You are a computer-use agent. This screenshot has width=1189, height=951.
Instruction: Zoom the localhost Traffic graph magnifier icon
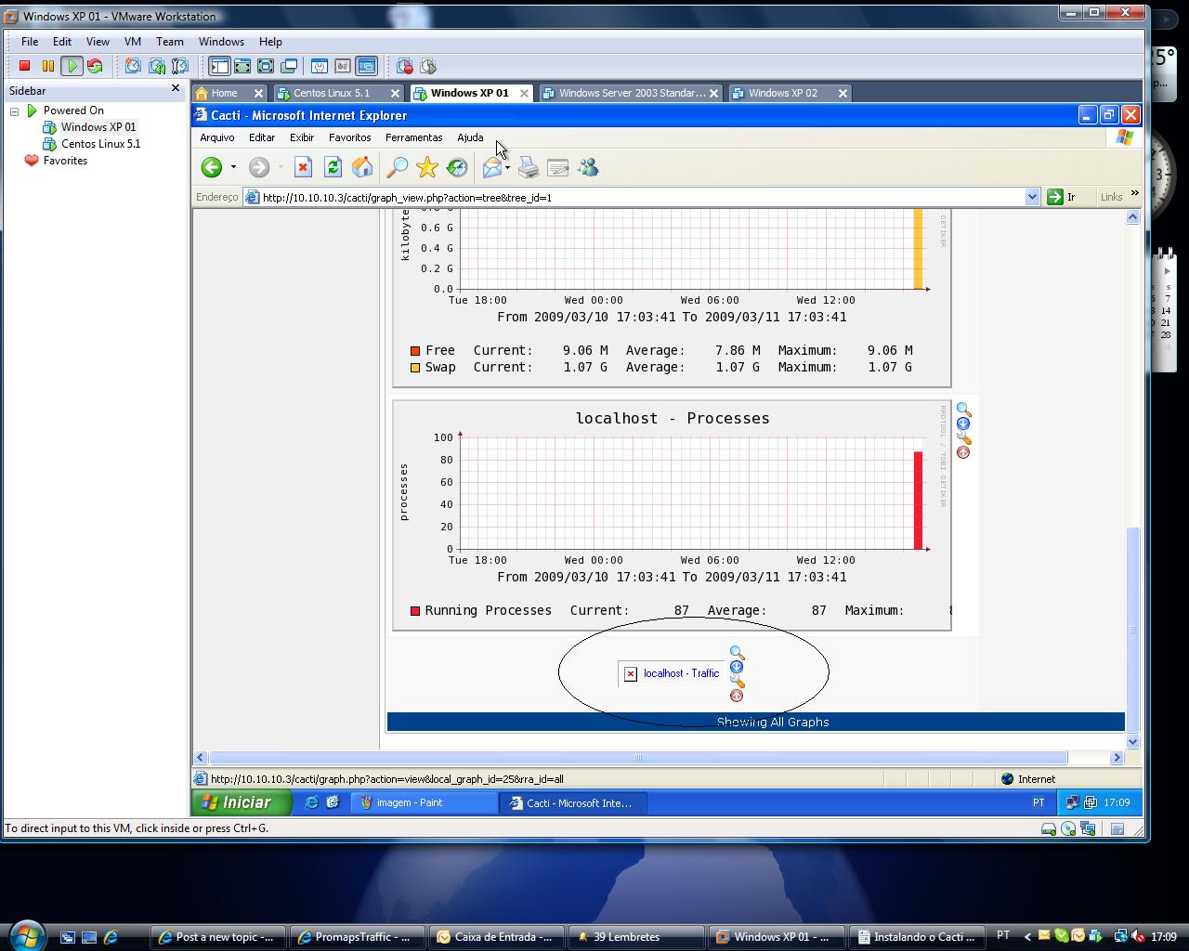[737, 653]
